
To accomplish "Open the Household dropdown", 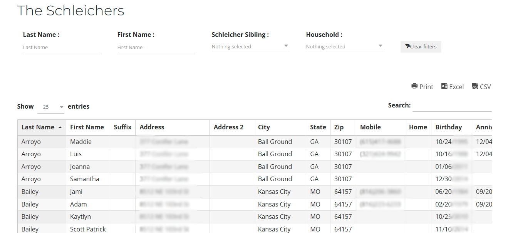I will pos(344,46).
